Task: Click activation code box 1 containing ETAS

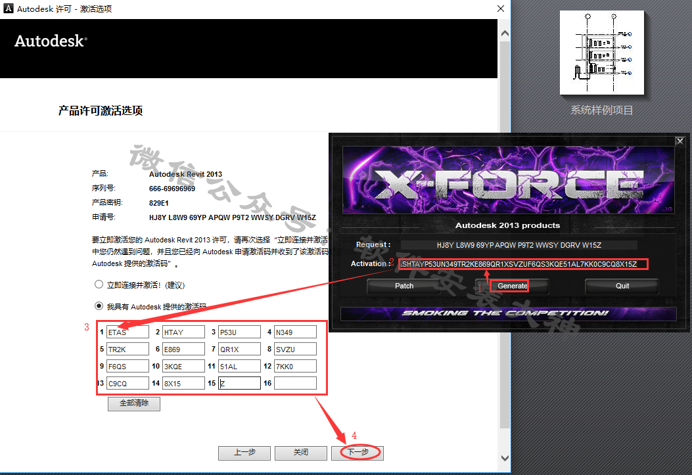Action: click(x=127, y=332)
